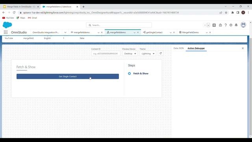
Task: Click the Fetch & Show step heading
Action: (x=26, y=67)
